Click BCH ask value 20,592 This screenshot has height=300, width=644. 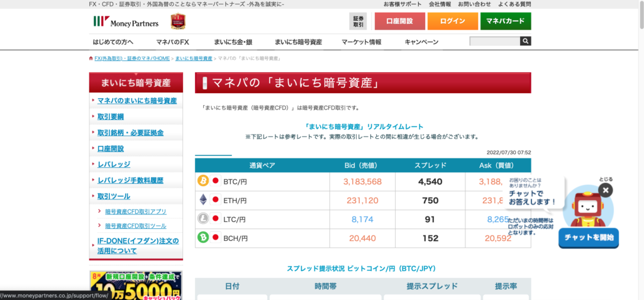tap(498, 238)
